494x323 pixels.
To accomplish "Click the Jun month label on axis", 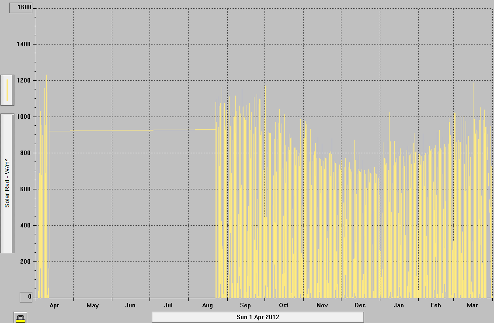I will [x=130, y=306].
